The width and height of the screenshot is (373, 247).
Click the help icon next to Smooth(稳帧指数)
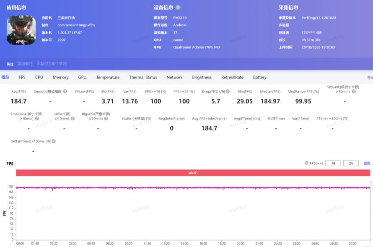[x=65, y=91]
